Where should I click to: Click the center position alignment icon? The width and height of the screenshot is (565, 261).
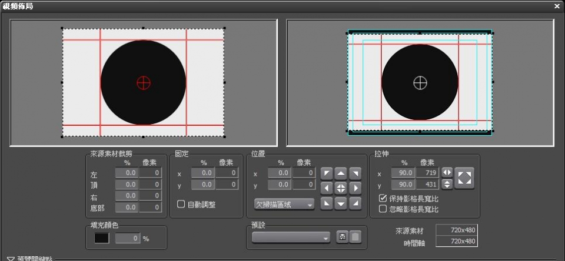[341, 188]
